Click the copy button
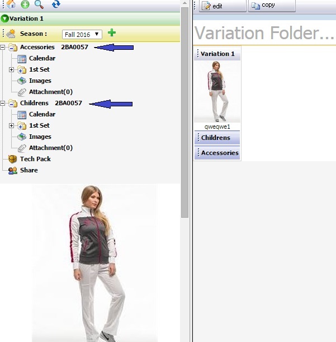 click(x=272, y=6)
